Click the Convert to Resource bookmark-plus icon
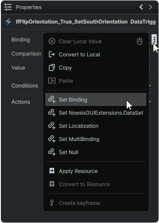Viewport: 159px width, 223px height. (52, 184)
